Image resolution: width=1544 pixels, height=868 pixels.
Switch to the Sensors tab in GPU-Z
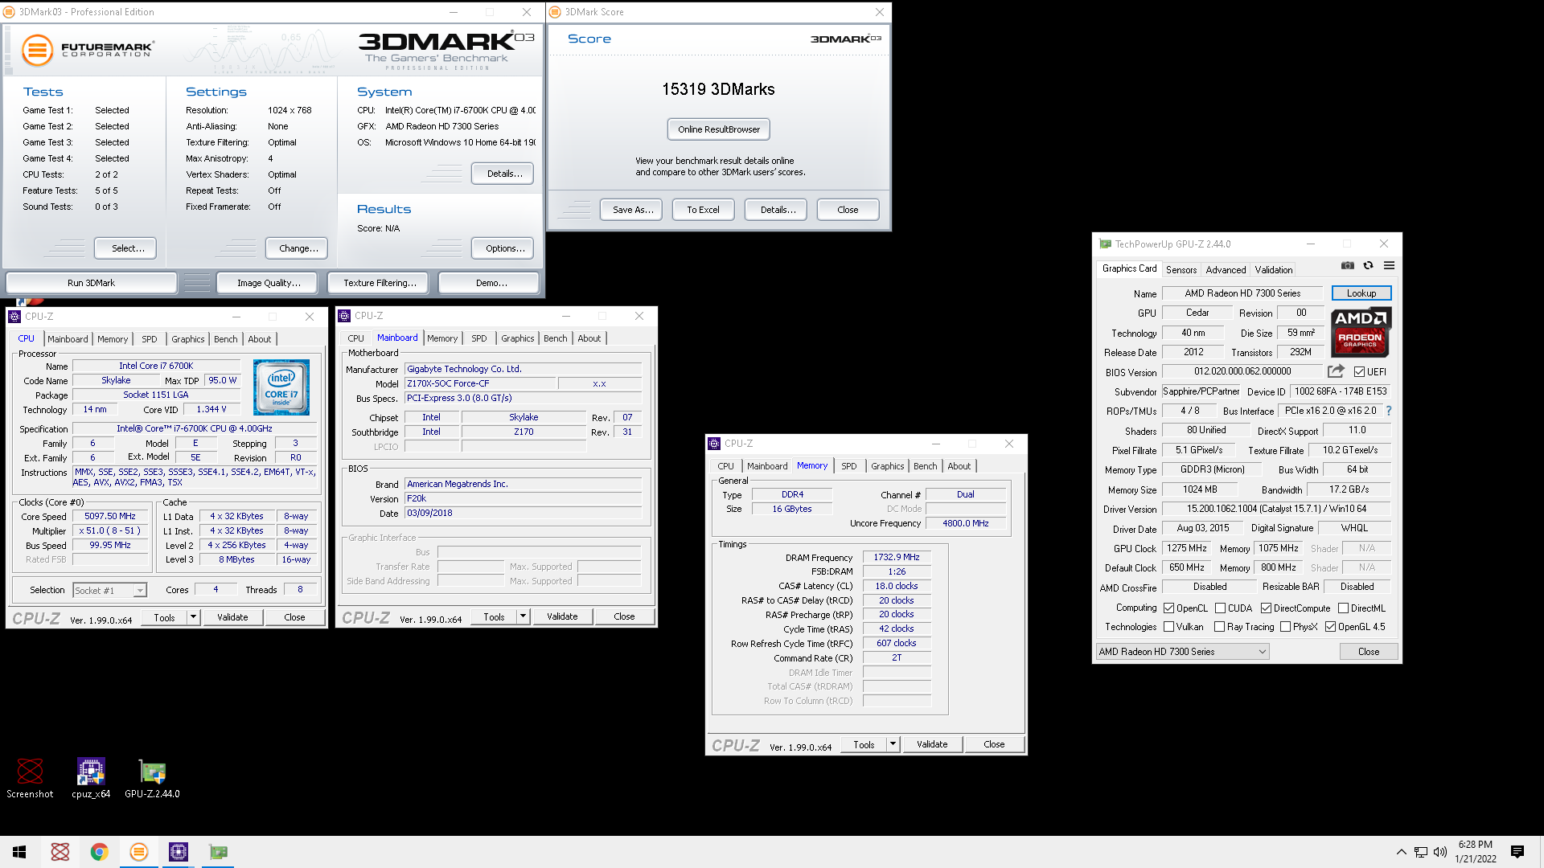[x=1181, y=270]
